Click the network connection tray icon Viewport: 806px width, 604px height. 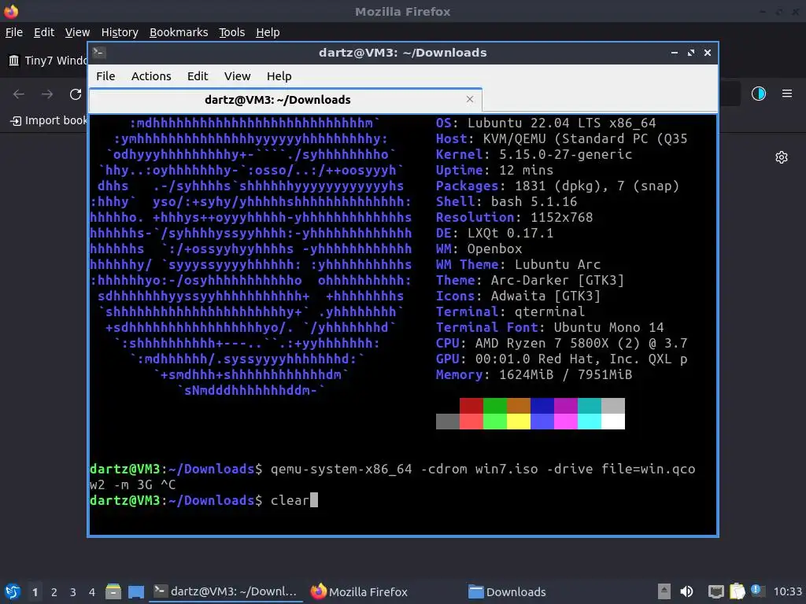(715, 591)
